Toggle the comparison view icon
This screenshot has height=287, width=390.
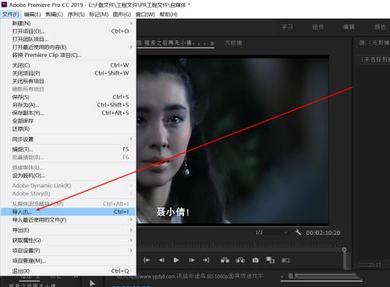pos(285,260)
